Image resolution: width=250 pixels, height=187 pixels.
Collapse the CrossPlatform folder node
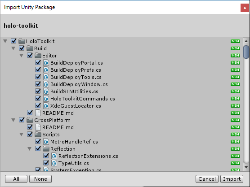13,120
